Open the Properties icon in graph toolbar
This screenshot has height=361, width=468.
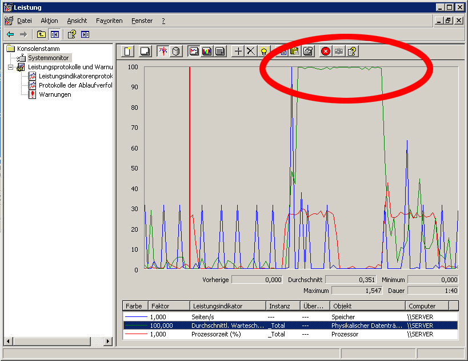click(308, 51)
